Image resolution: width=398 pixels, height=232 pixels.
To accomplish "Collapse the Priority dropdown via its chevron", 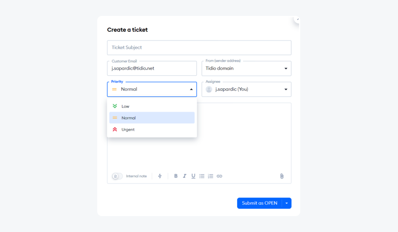I will (191, 89).
